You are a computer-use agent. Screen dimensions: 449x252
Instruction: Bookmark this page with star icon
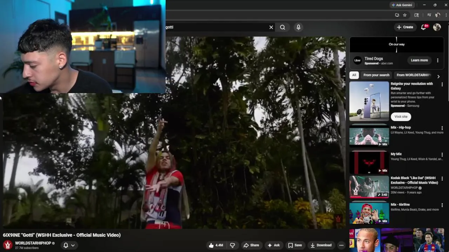click(404, 15)
